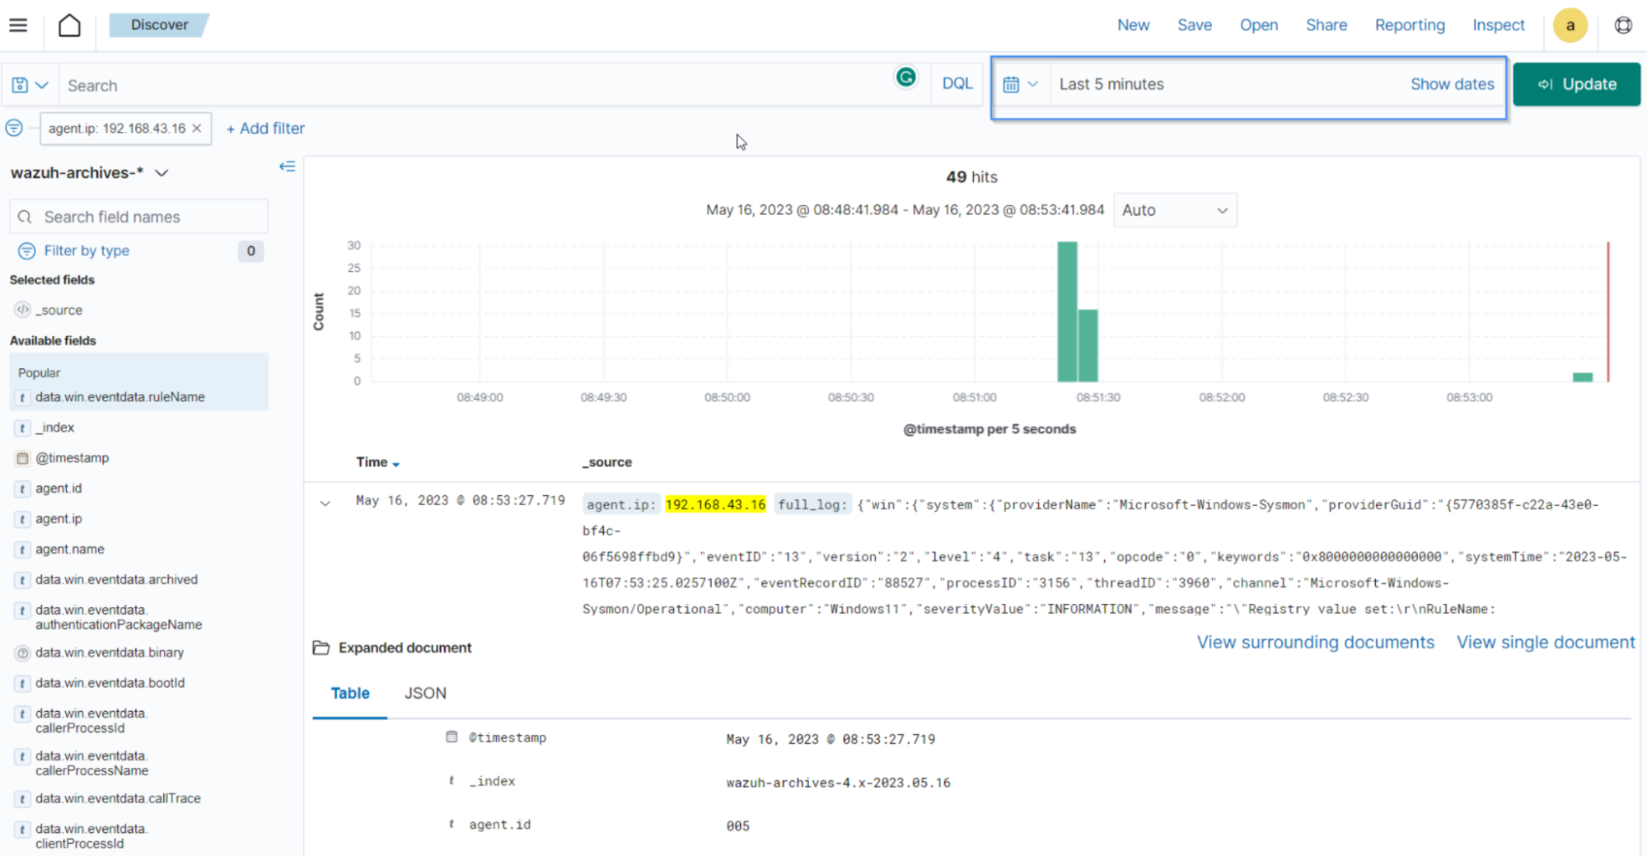Toggle Filter by type field options

pos(87,250)
